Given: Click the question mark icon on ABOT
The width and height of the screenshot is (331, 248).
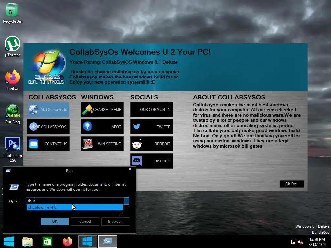Looking at the screenshot, I should [87, 127].
